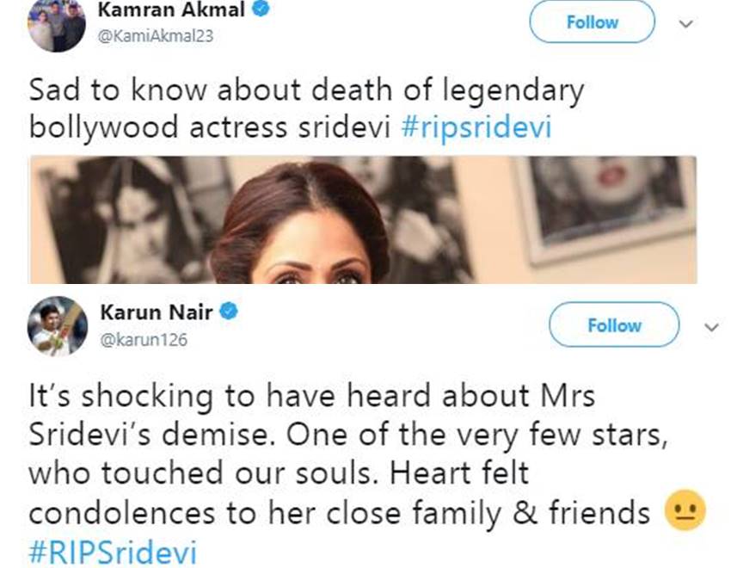
Task: Open the dropdown arrow on Karun Nair's tweet
Action: [x=709, y=326]
